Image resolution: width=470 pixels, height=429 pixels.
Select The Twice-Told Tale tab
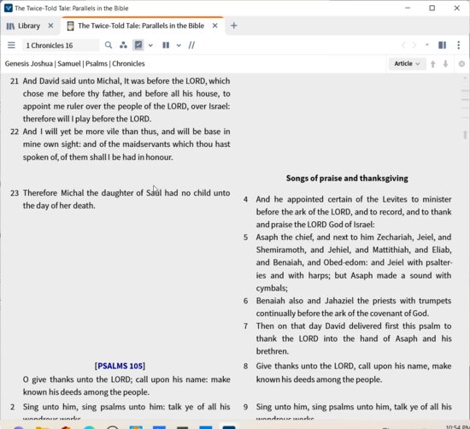coord(141,26)
